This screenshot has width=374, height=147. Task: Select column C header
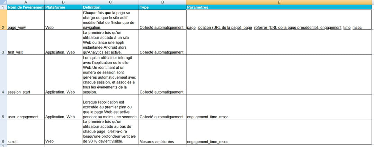tap(110, 2)
